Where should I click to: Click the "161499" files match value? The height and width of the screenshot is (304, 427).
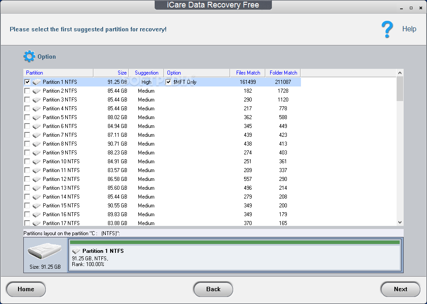tap(248, 82)
